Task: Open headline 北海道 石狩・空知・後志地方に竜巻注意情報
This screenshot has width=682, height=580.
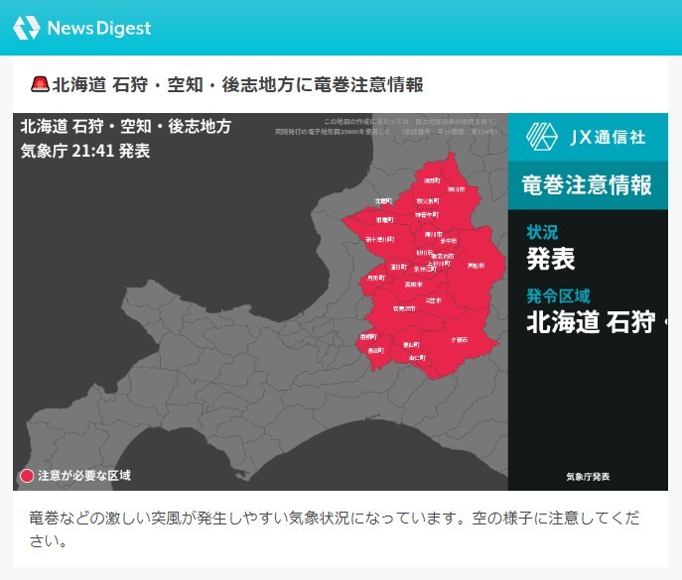Action: coord(237,84)
